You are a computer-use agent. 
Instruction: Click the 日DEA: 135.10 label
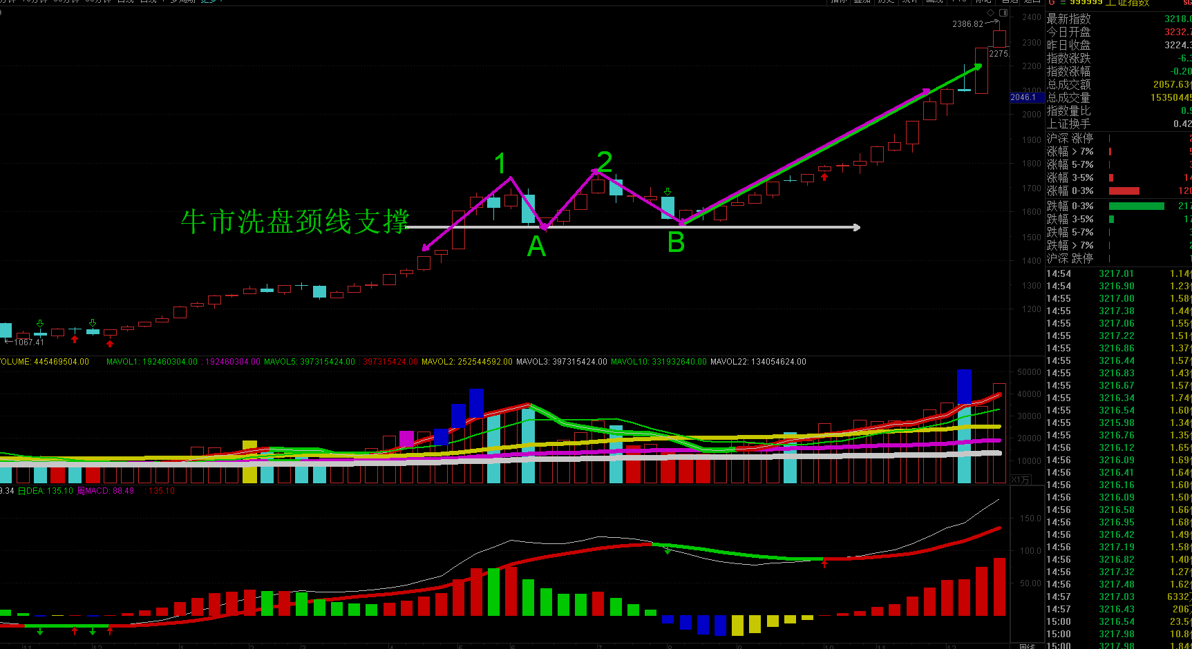click(46, 491)
